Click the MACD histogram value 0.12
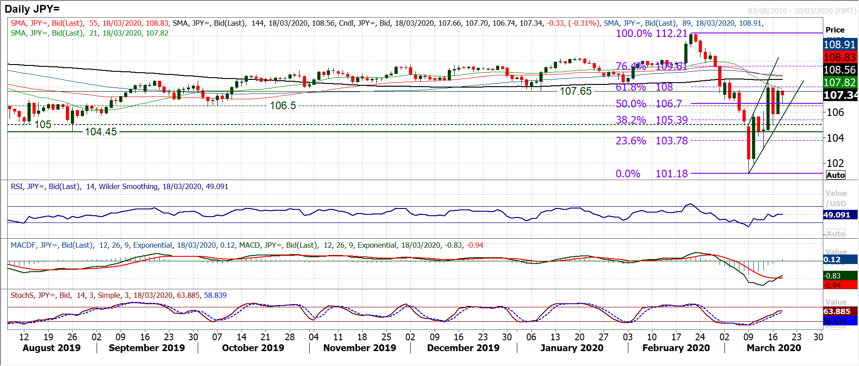 [840, 259]
